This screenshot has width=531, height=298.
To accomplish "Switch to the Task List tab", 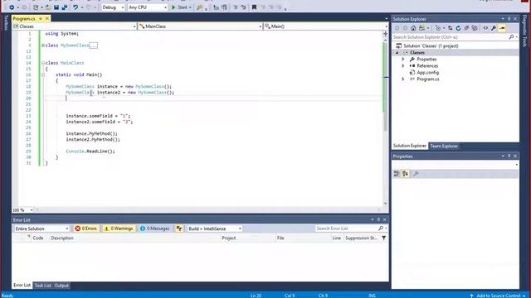I will [42, 286].
